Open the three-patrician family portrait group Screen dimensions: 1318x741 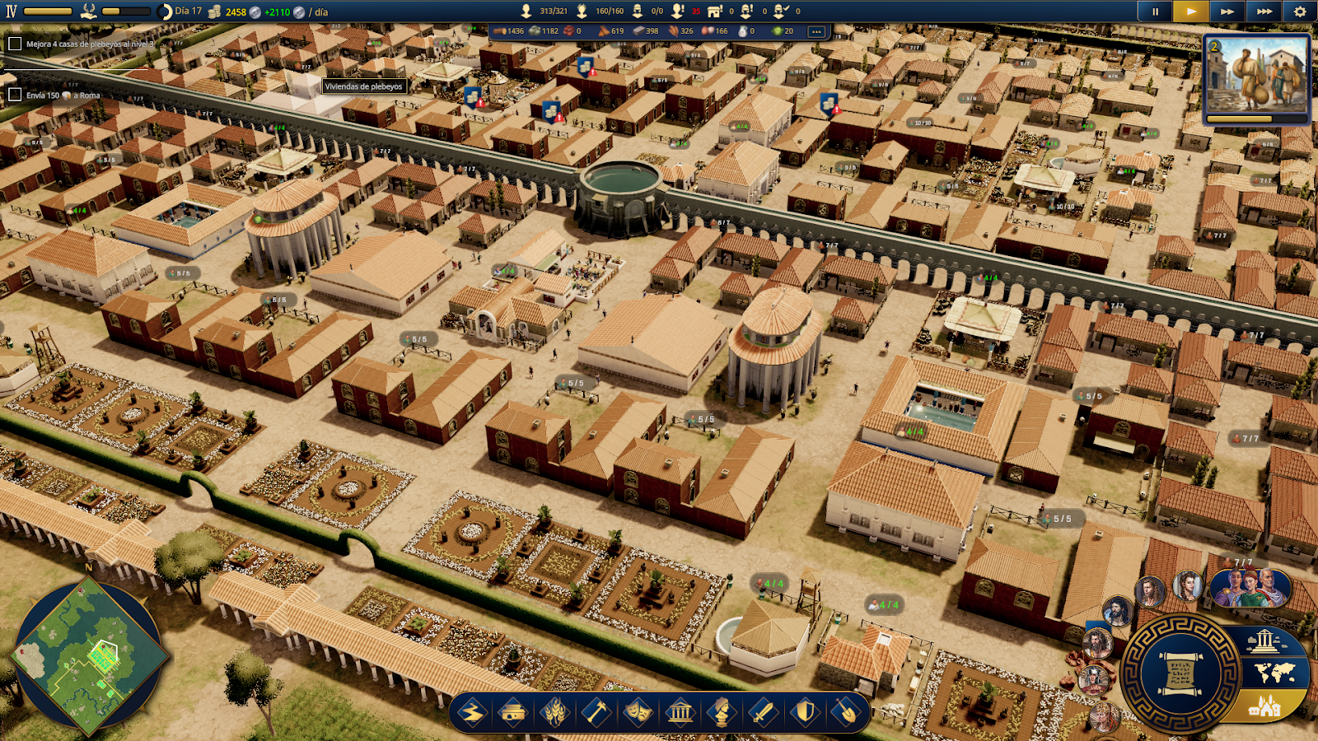coord(1250,589)
